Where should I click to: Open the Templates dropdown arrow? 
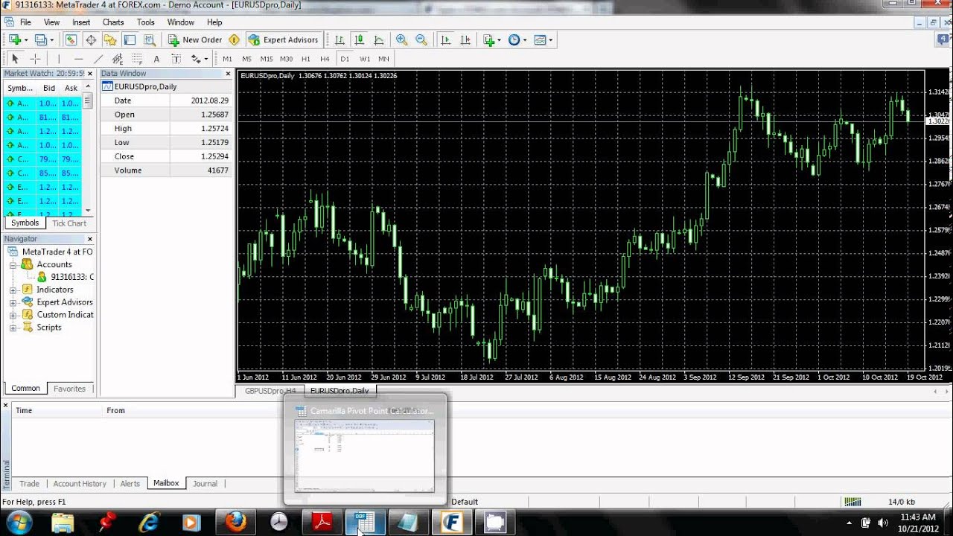click(x=551, y=40)
